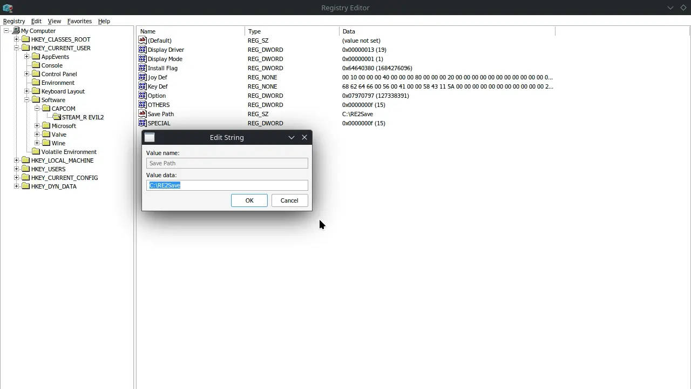691x389 pixels.
Task: Click the folder icon for HKEY_LOCAL_MACHINE
Action: click(x=26, y=160)
